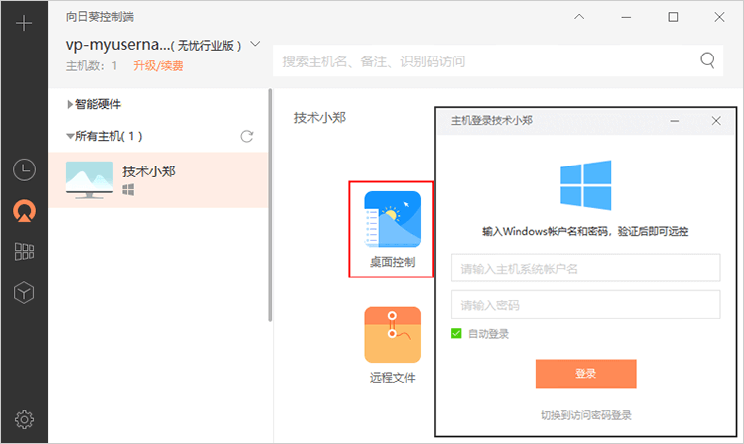Minimize the 向日葵控制端 main window

point(626,17)
